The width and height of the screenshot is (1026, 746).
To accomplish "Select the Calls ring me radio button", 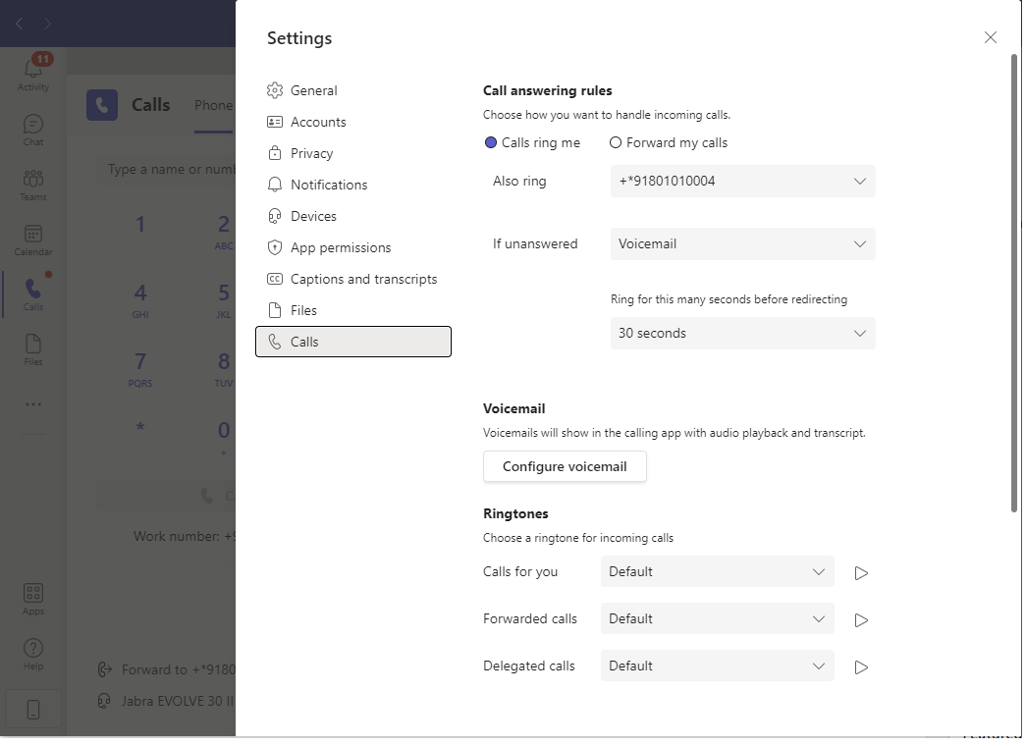I will [x=490, y=142].
